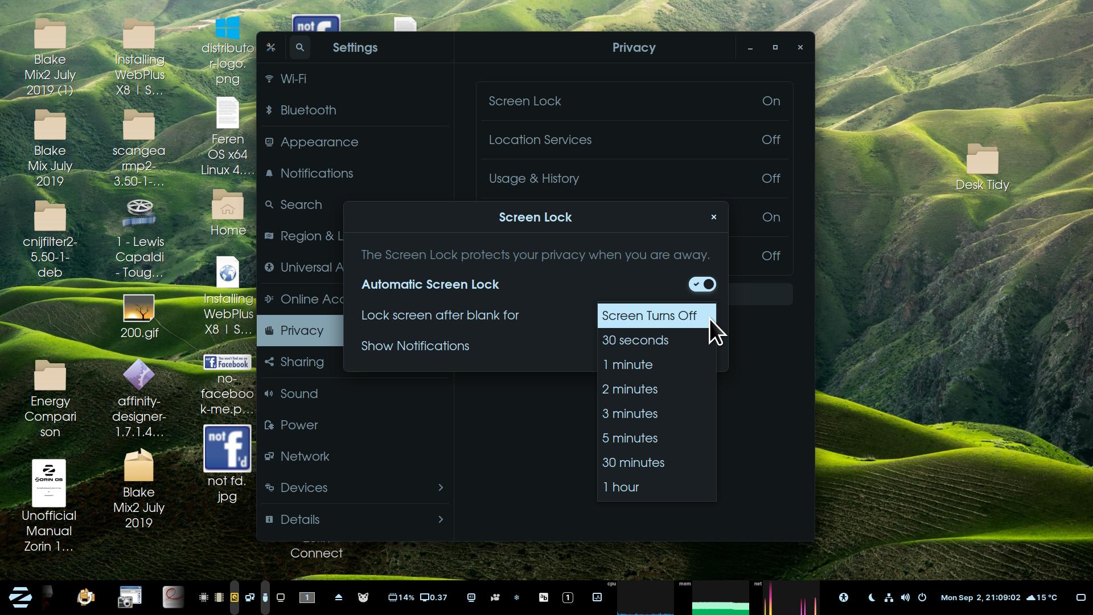Switch to the Sound settings panel
1093x615 pixels.
(x=299, y=393)
